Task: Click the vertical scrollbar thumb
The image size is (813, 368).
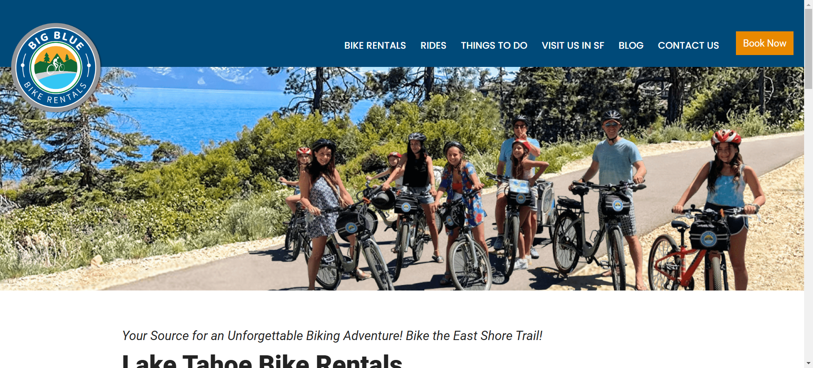Action: click(x=808, y=48)
